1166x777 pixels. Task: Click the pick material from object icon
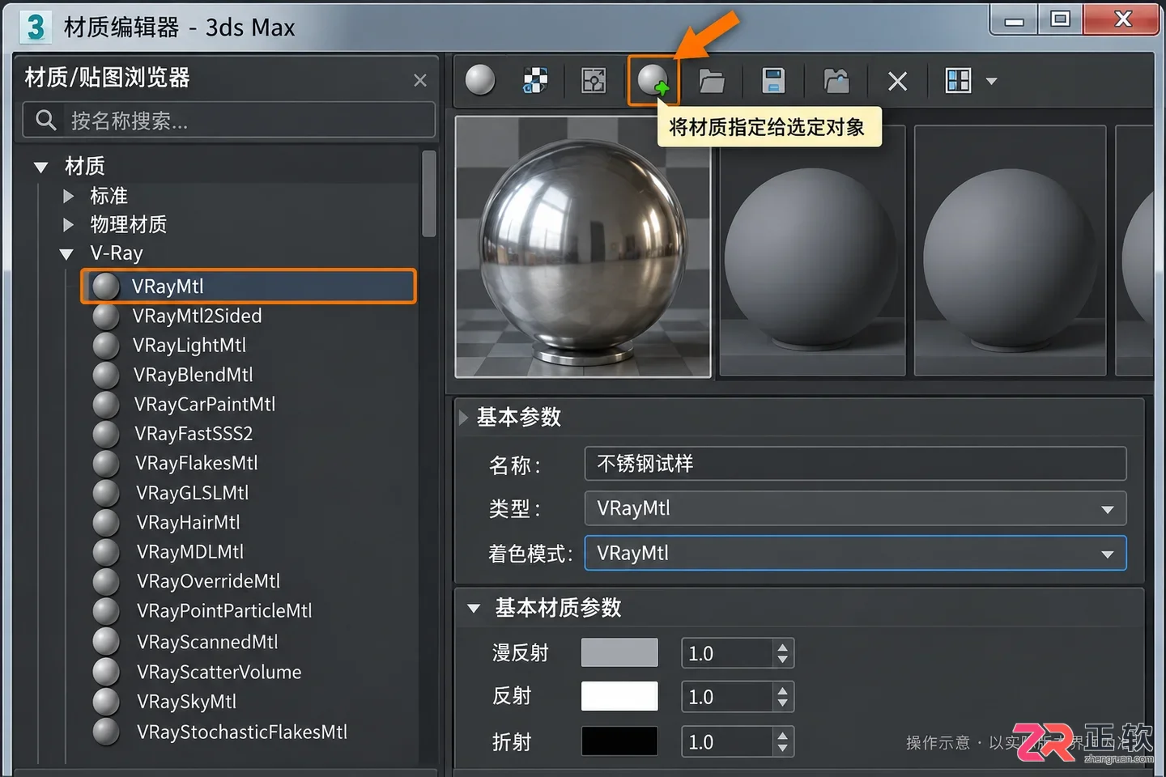click(x=594, y=80)
